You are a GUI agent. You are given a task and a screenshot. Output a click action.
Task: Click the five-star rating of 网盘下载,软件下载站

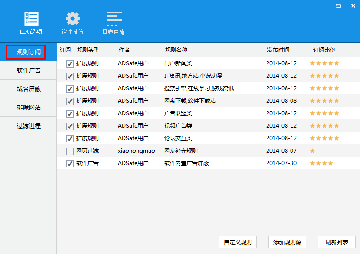point(324,101)
